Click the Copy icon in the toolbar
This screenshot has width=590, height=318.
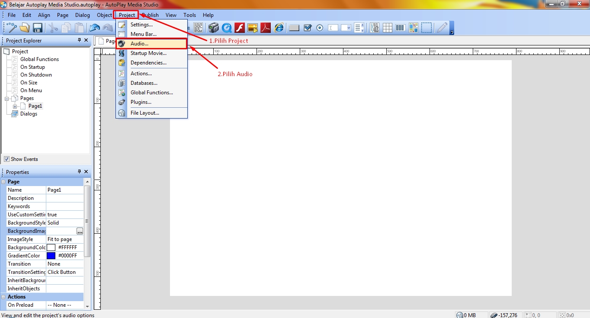click(66, 28)
